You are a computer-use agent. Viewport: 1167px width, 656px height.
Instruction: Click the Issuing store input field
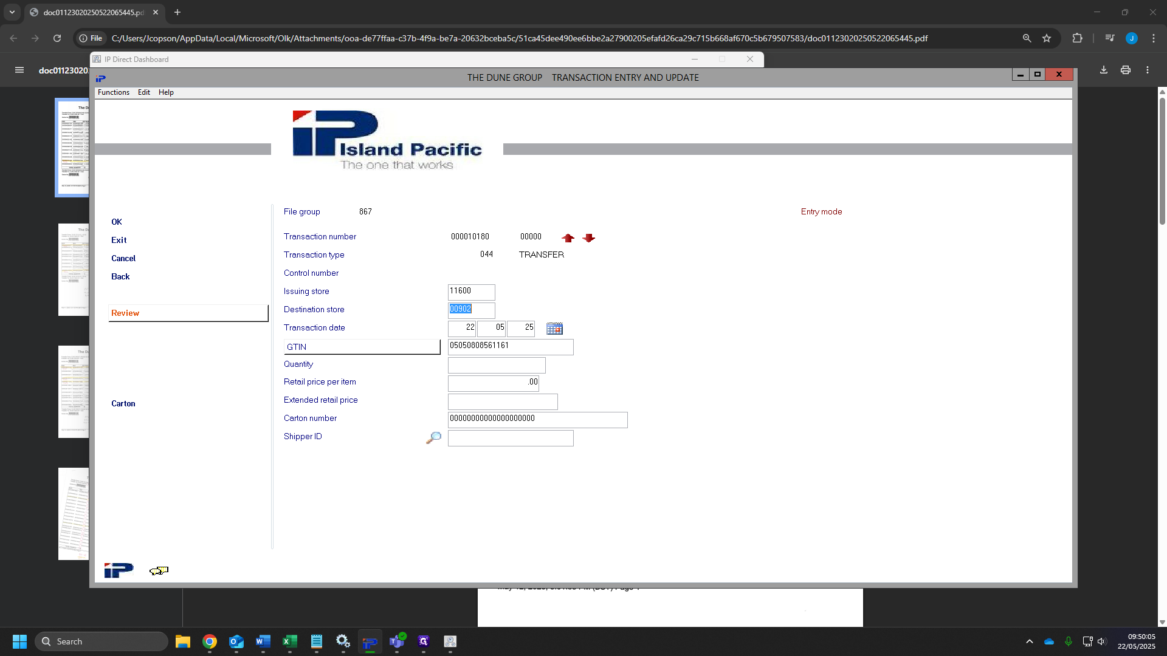tap(472, 292)
